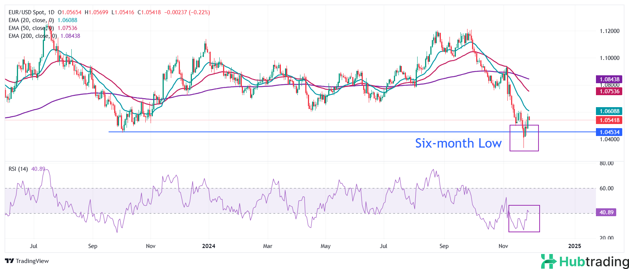The height and width of the screenshot is (269, 629).
Task: Click the EMA 50 indicator legend
Action: [x=31, y=28]
